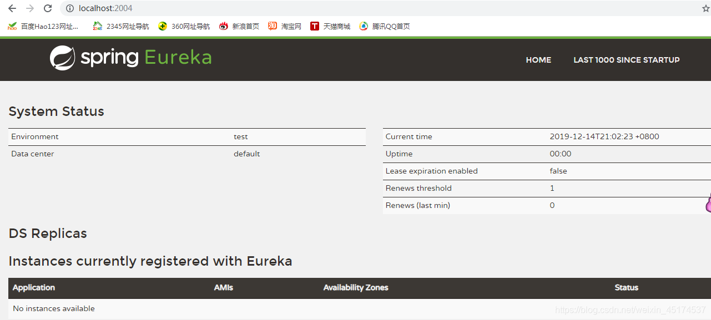
Task: Open the 360网址导航 bookmark
Action: point(184,26)
